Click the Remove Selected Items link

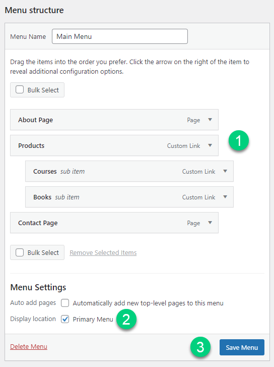103,253
